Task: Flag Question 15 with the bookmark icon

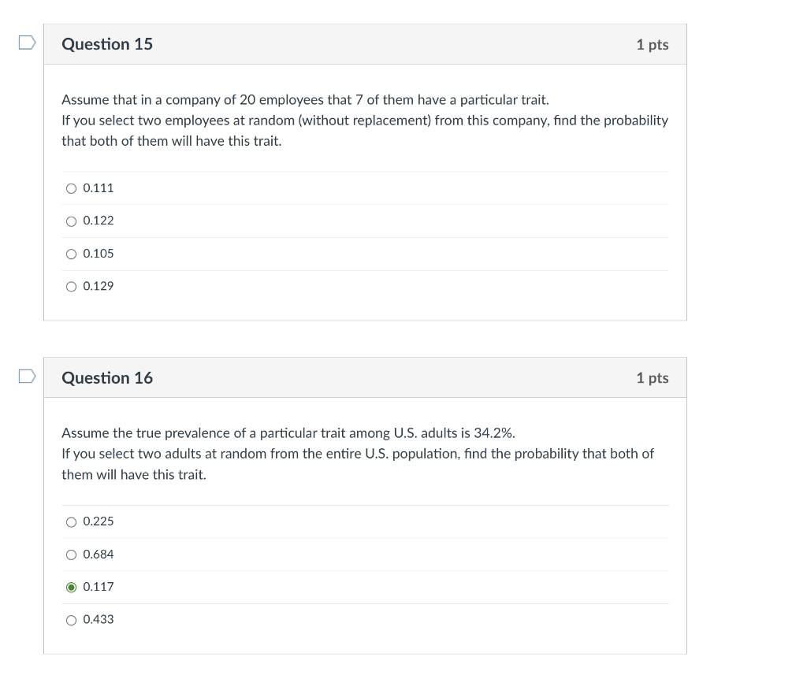Action: (28, 44)
